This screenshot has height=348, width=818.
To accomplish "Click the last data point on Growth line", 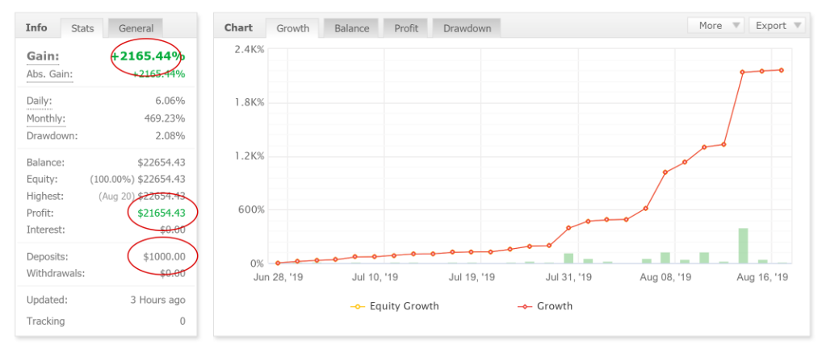I will pyautogui.click(x=782, y=70).
